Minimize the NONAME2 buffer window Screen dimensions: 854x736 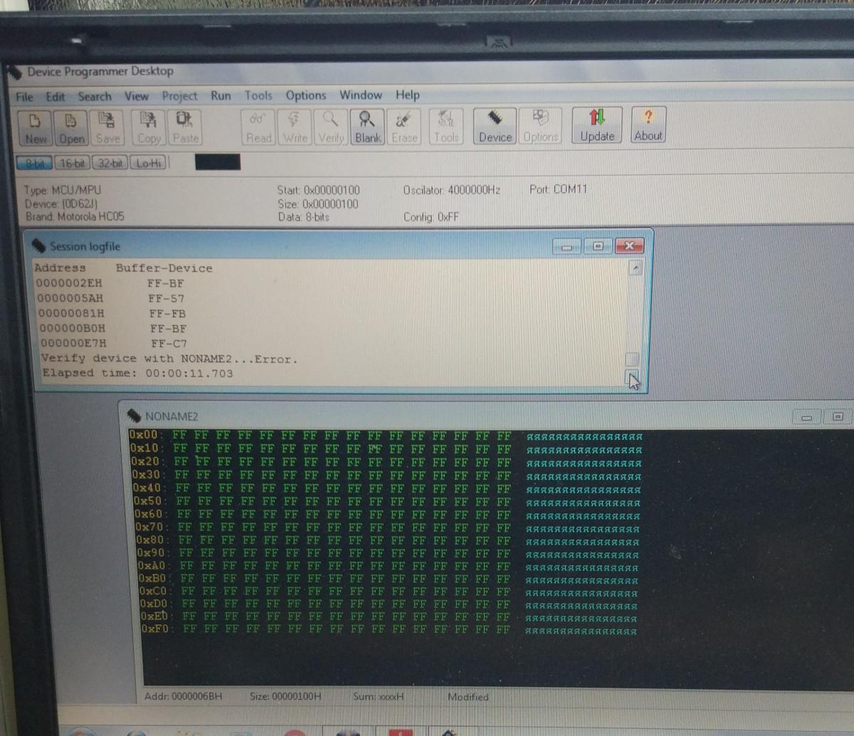pyautogui.click(x=807, y=417)
